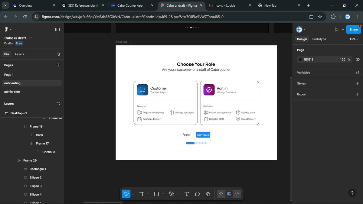Switch to the Assets tab
363x204 pixels.
(x=19, y=54)
